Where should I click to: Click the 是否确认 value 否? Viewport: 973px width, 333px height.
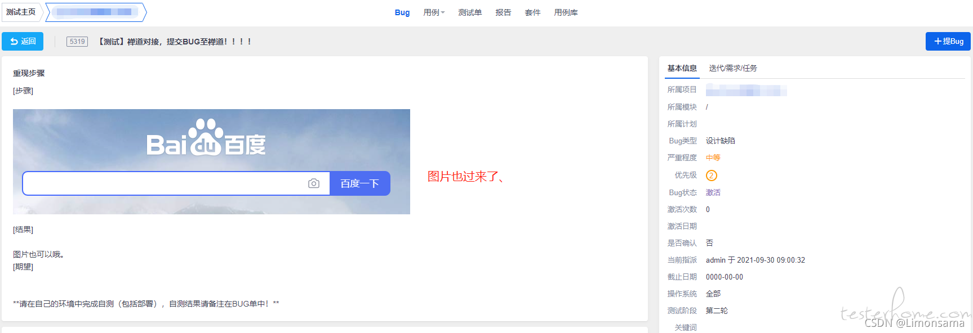click(x=710, y=243)
